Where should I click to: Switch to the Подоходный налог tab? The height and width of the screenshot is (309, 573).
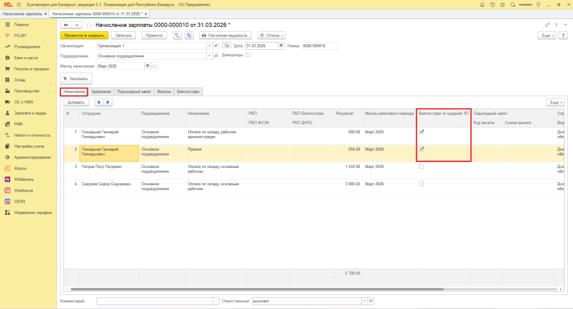pos(134,91)
